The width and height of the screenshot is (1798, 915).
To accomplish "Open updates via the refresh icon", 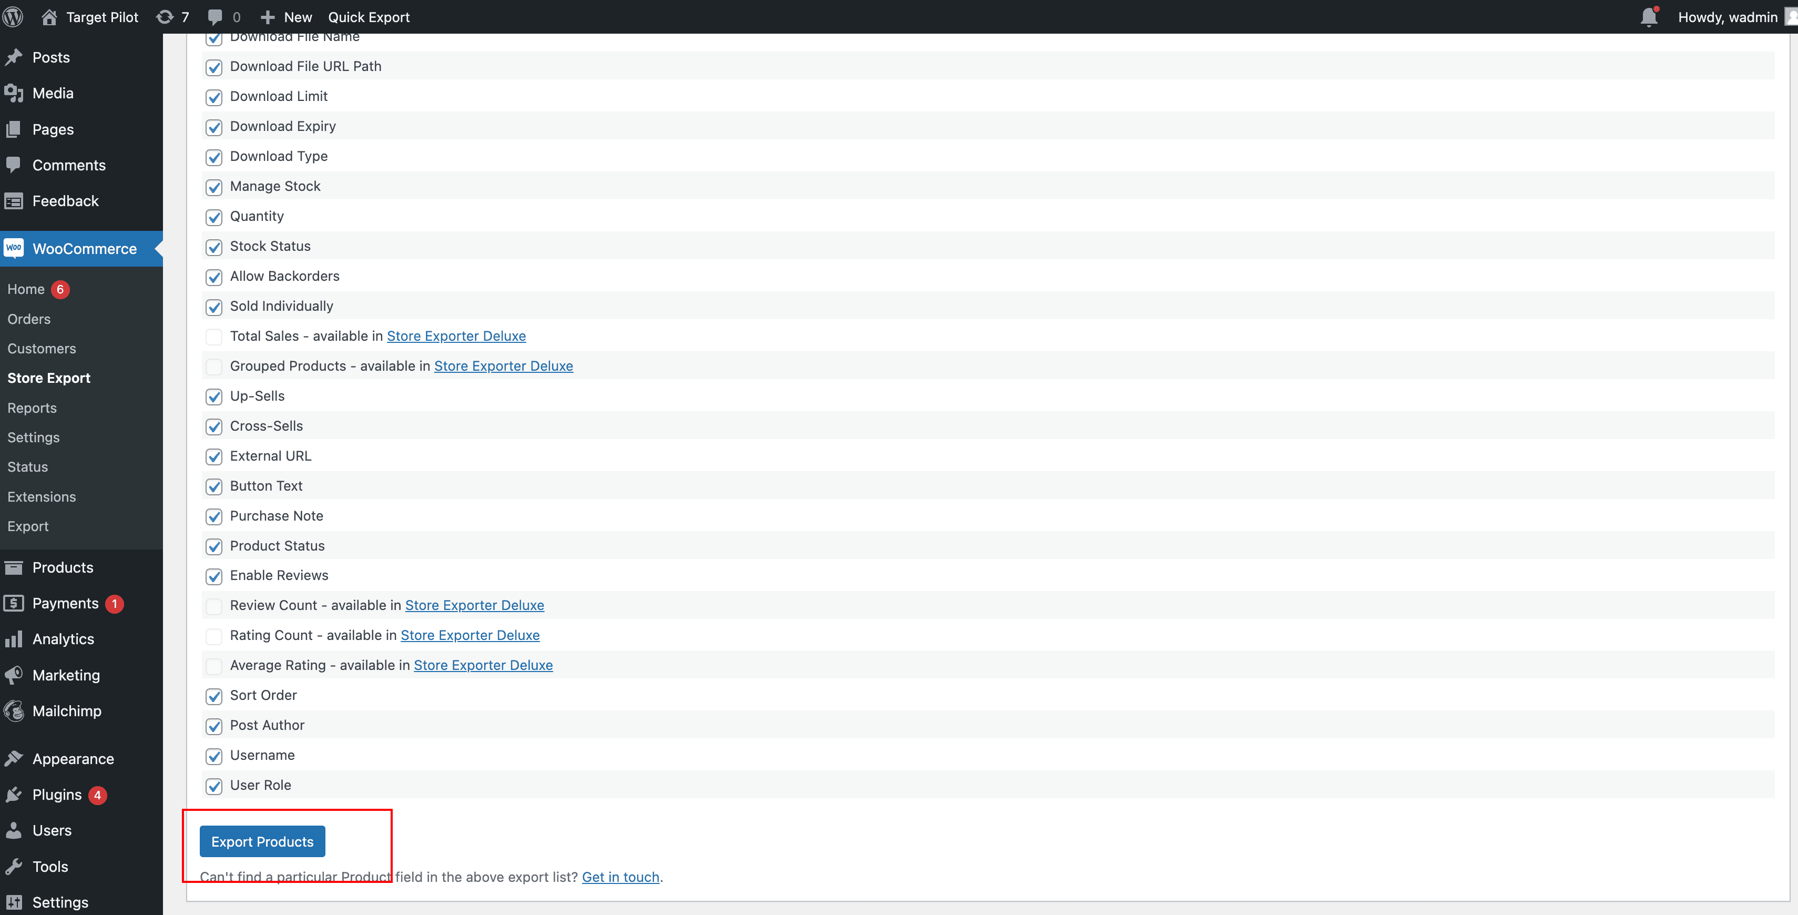I will click(x=165, y=16).
